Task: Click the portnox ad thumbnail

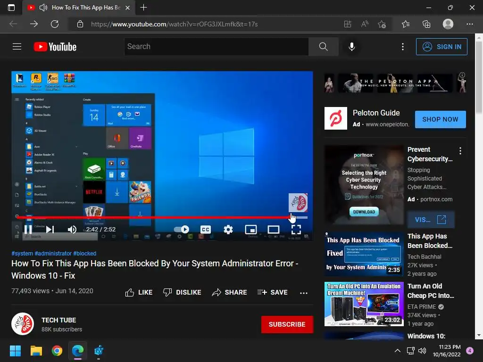Action: coord(364,185)
